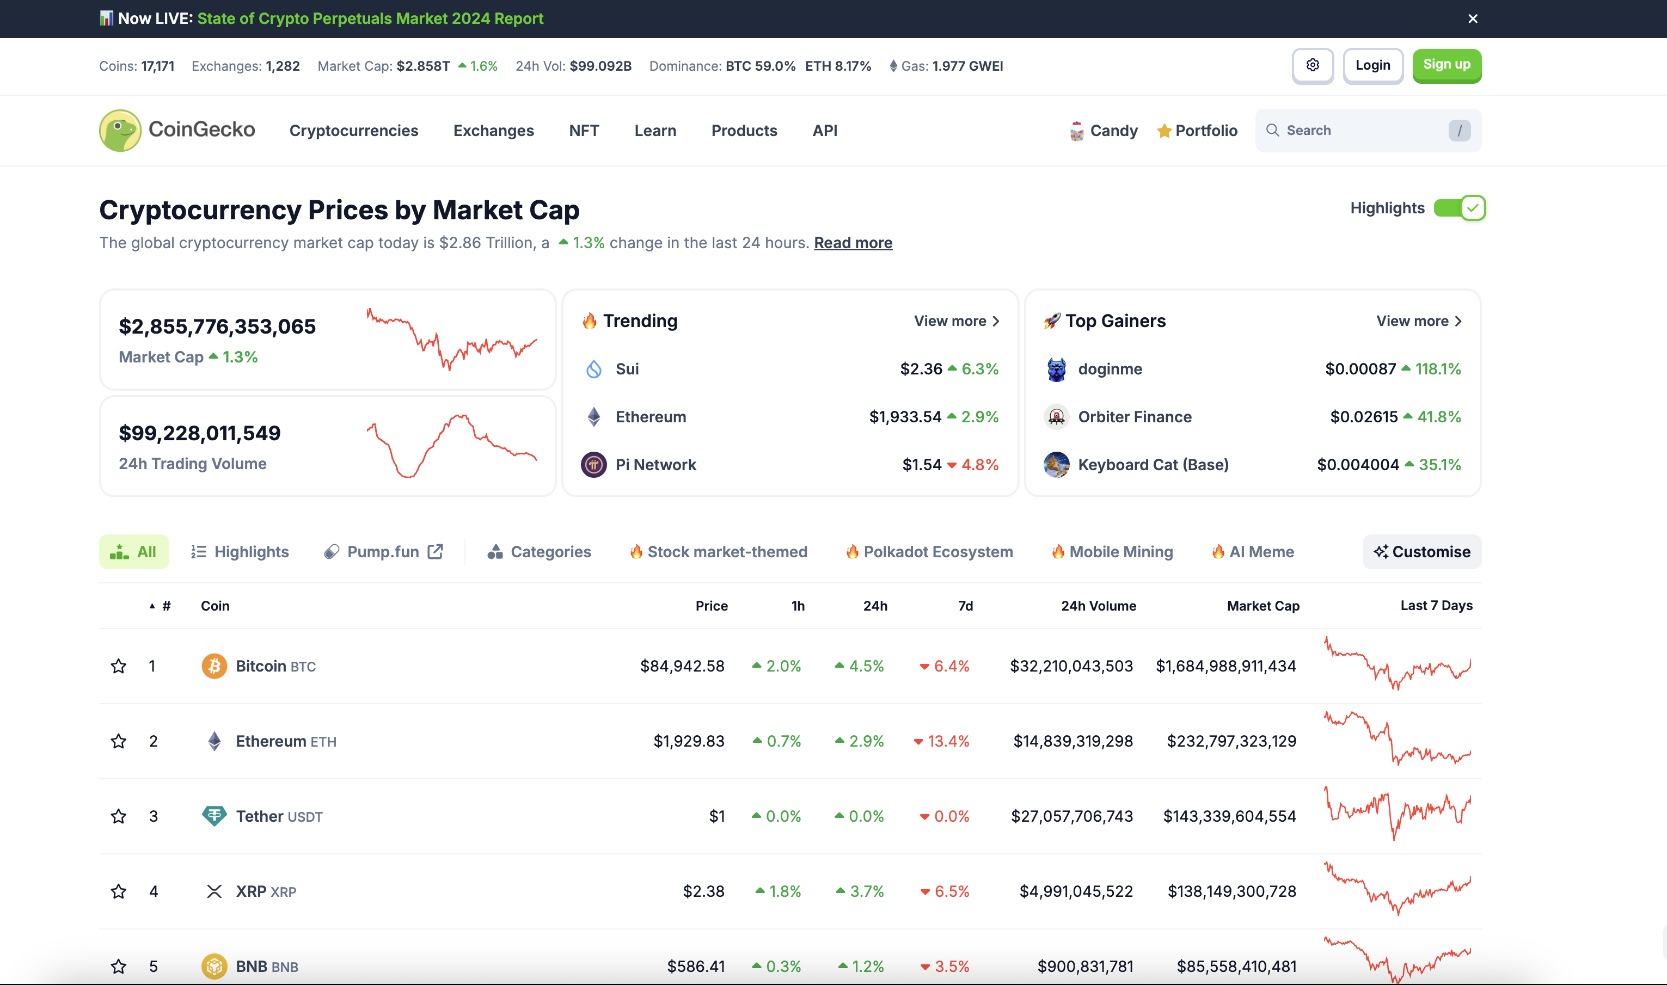Open the Stock market-themed tab
1667x985 pixels.
coord(718,552)
